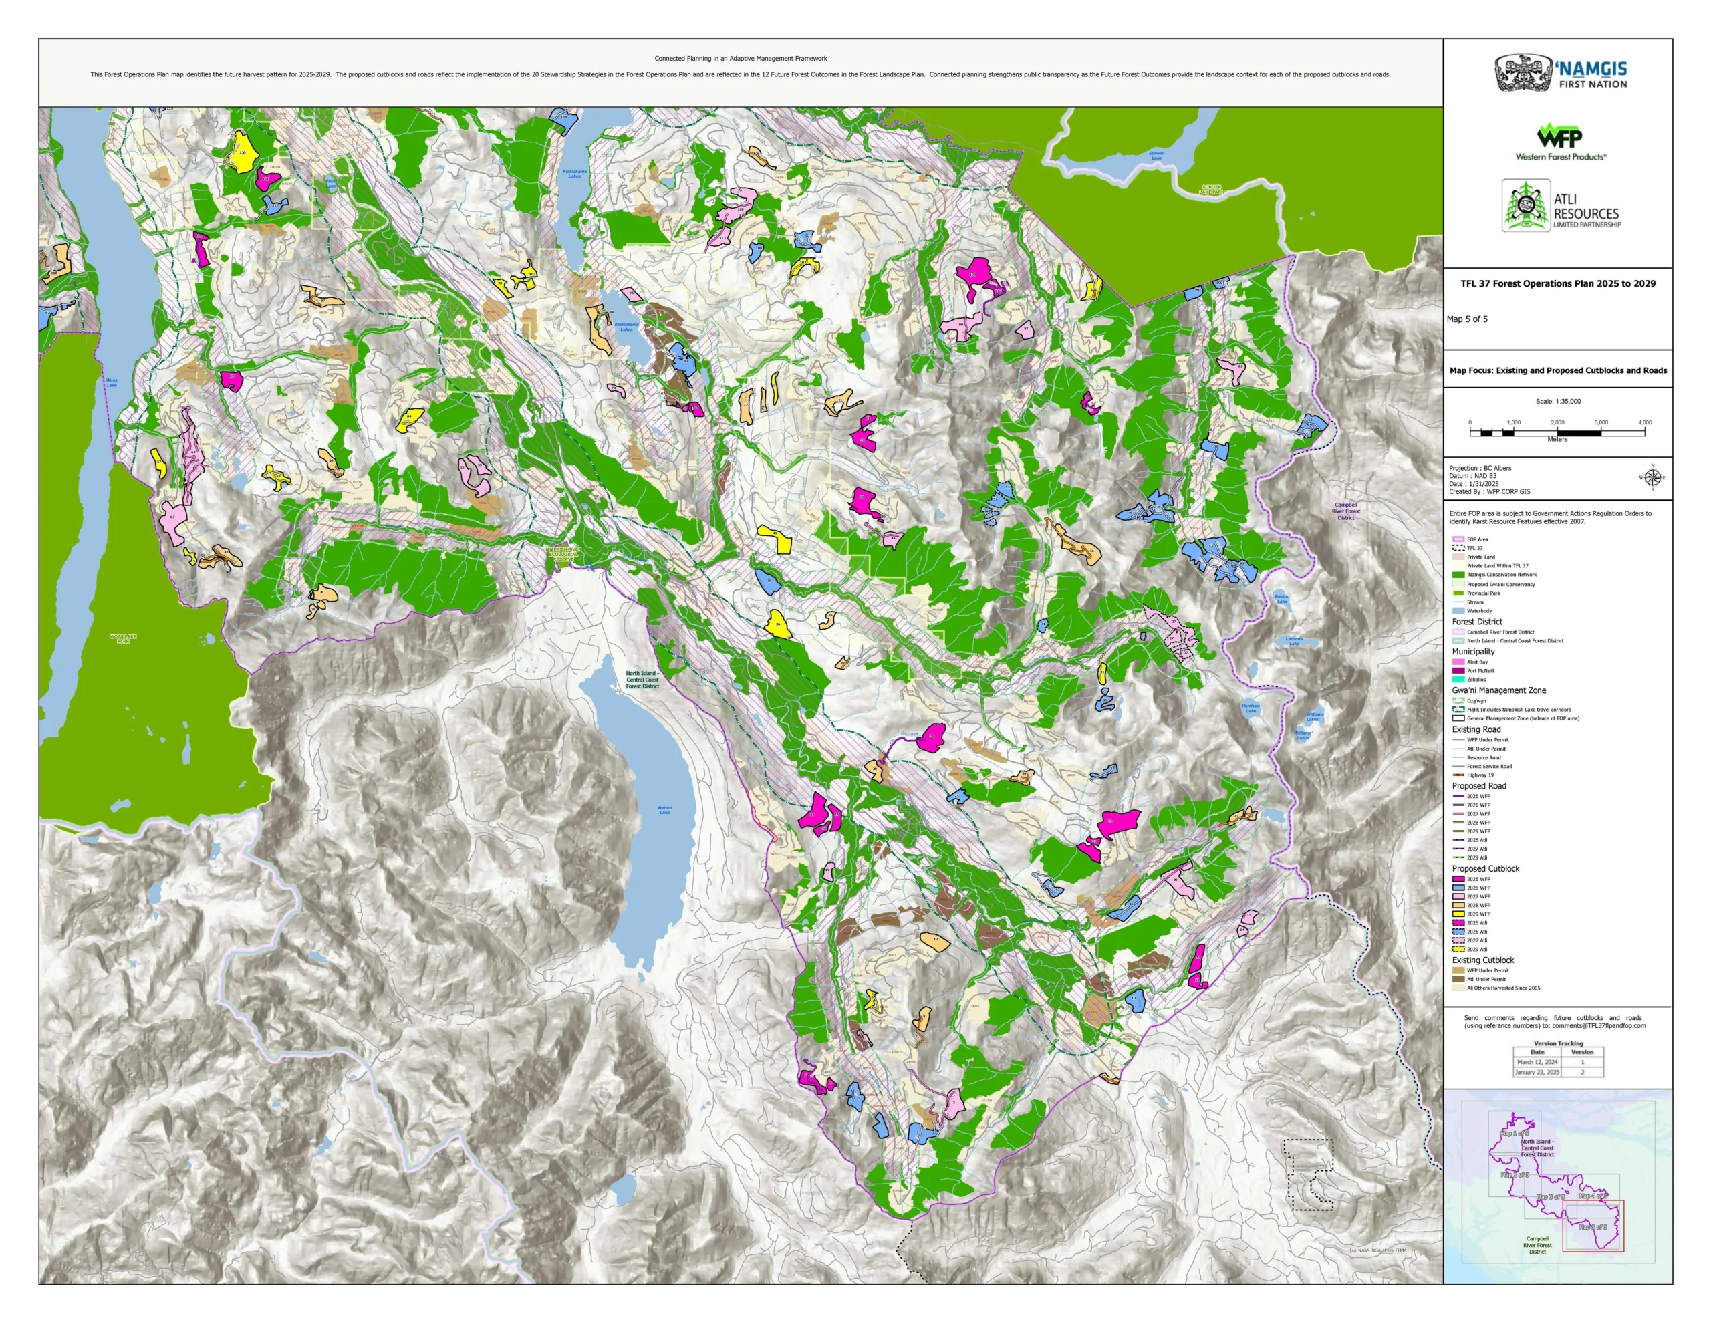
Task: Click the Vernon Lake label on the map
Action: 664,810
